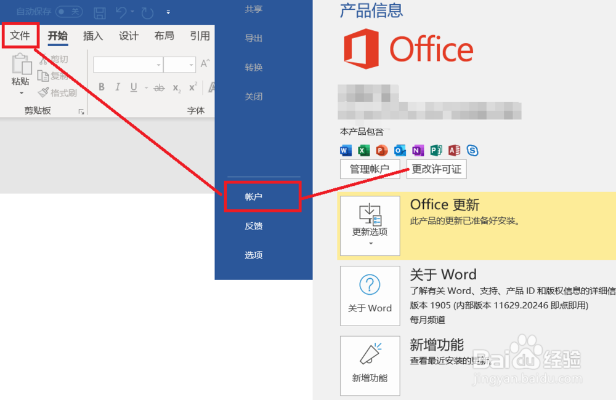Click the version 1905 build text

[x=499, y=305]
